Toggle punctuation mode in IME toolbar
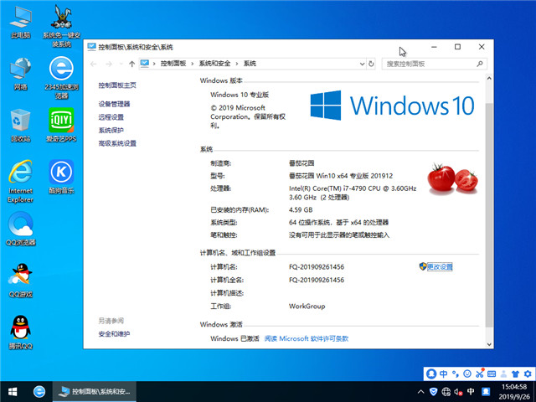The height and width of the screenshot is (402, 536). pyautogui.click(x=456, y=374)
